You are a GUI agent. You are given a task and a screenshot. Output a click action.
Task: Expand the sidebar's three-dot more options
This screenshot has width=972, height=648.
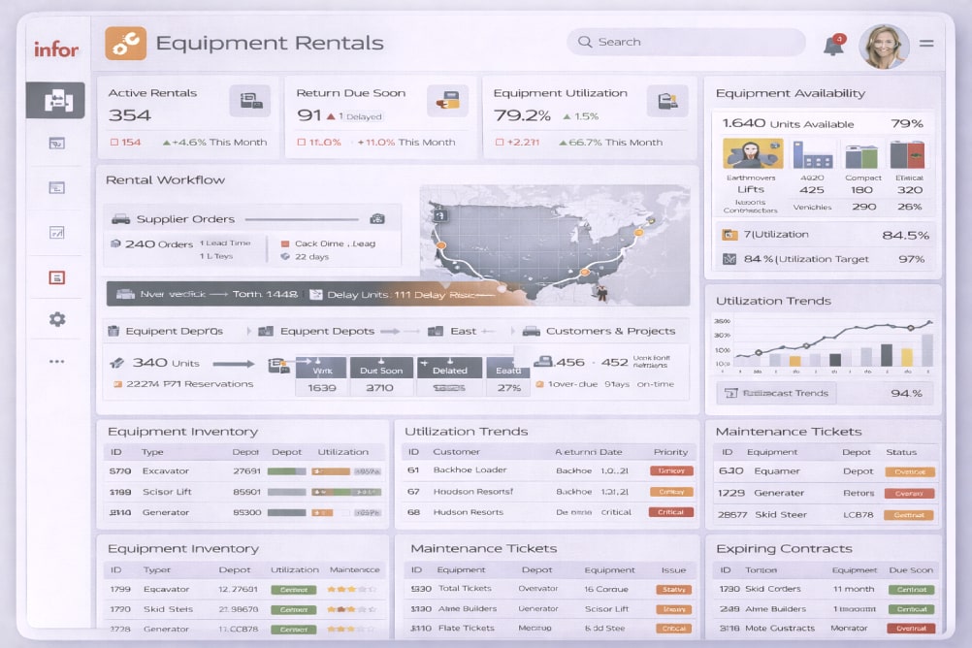pos(57,362)
